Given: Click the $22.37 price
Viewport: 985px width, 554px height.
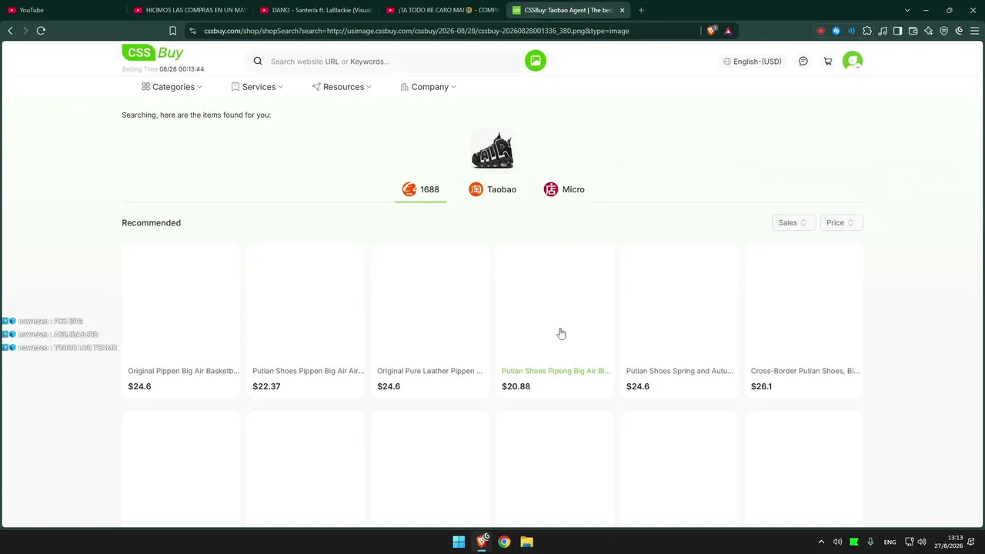Looking at the screenshot, I should (x=266, y=386).
